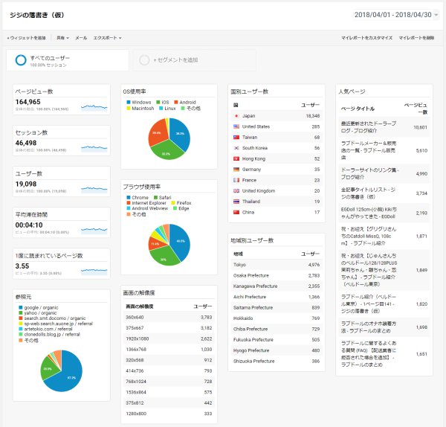Viewport: 446px width, 427px height.
Task: Click the empty add-segment circle icon
Action: click(144, 60)
